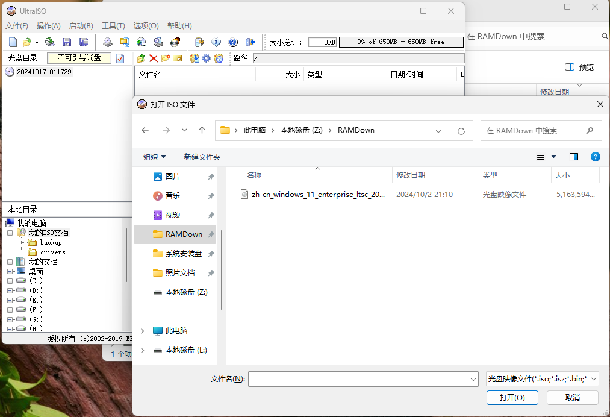Click the 0% of 650MB capacity bar
Viewport: 610px width, 417px height.
point(401,42)
